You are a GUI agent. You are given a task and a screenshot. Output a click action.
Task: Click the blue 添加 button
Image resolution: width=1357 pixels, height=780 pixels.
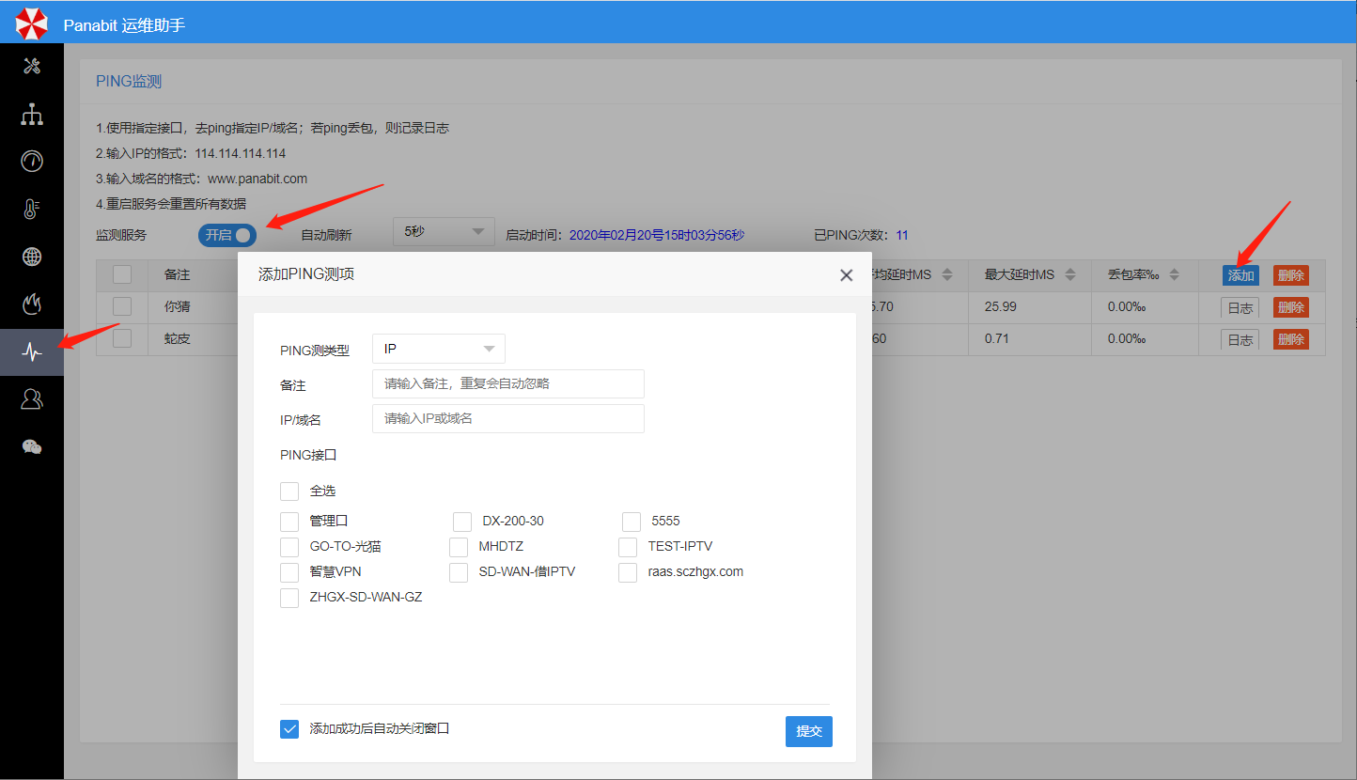(1240, 275)
